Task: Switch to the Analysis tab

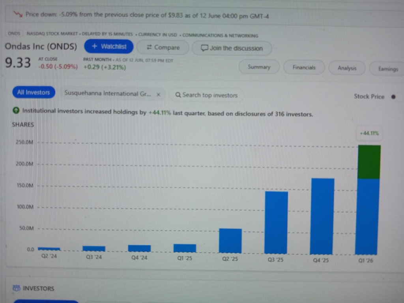Action: pyautogui.click(x=347, y=68)
